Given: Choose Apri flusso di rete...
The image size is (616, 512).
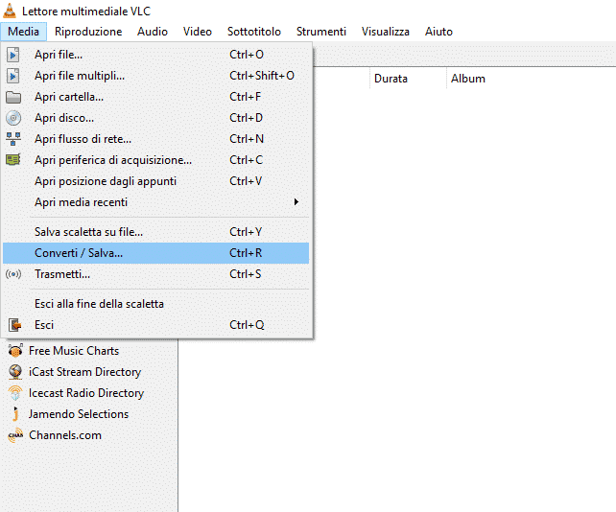Looking at the screenshot, I should [x=156, y=139].
